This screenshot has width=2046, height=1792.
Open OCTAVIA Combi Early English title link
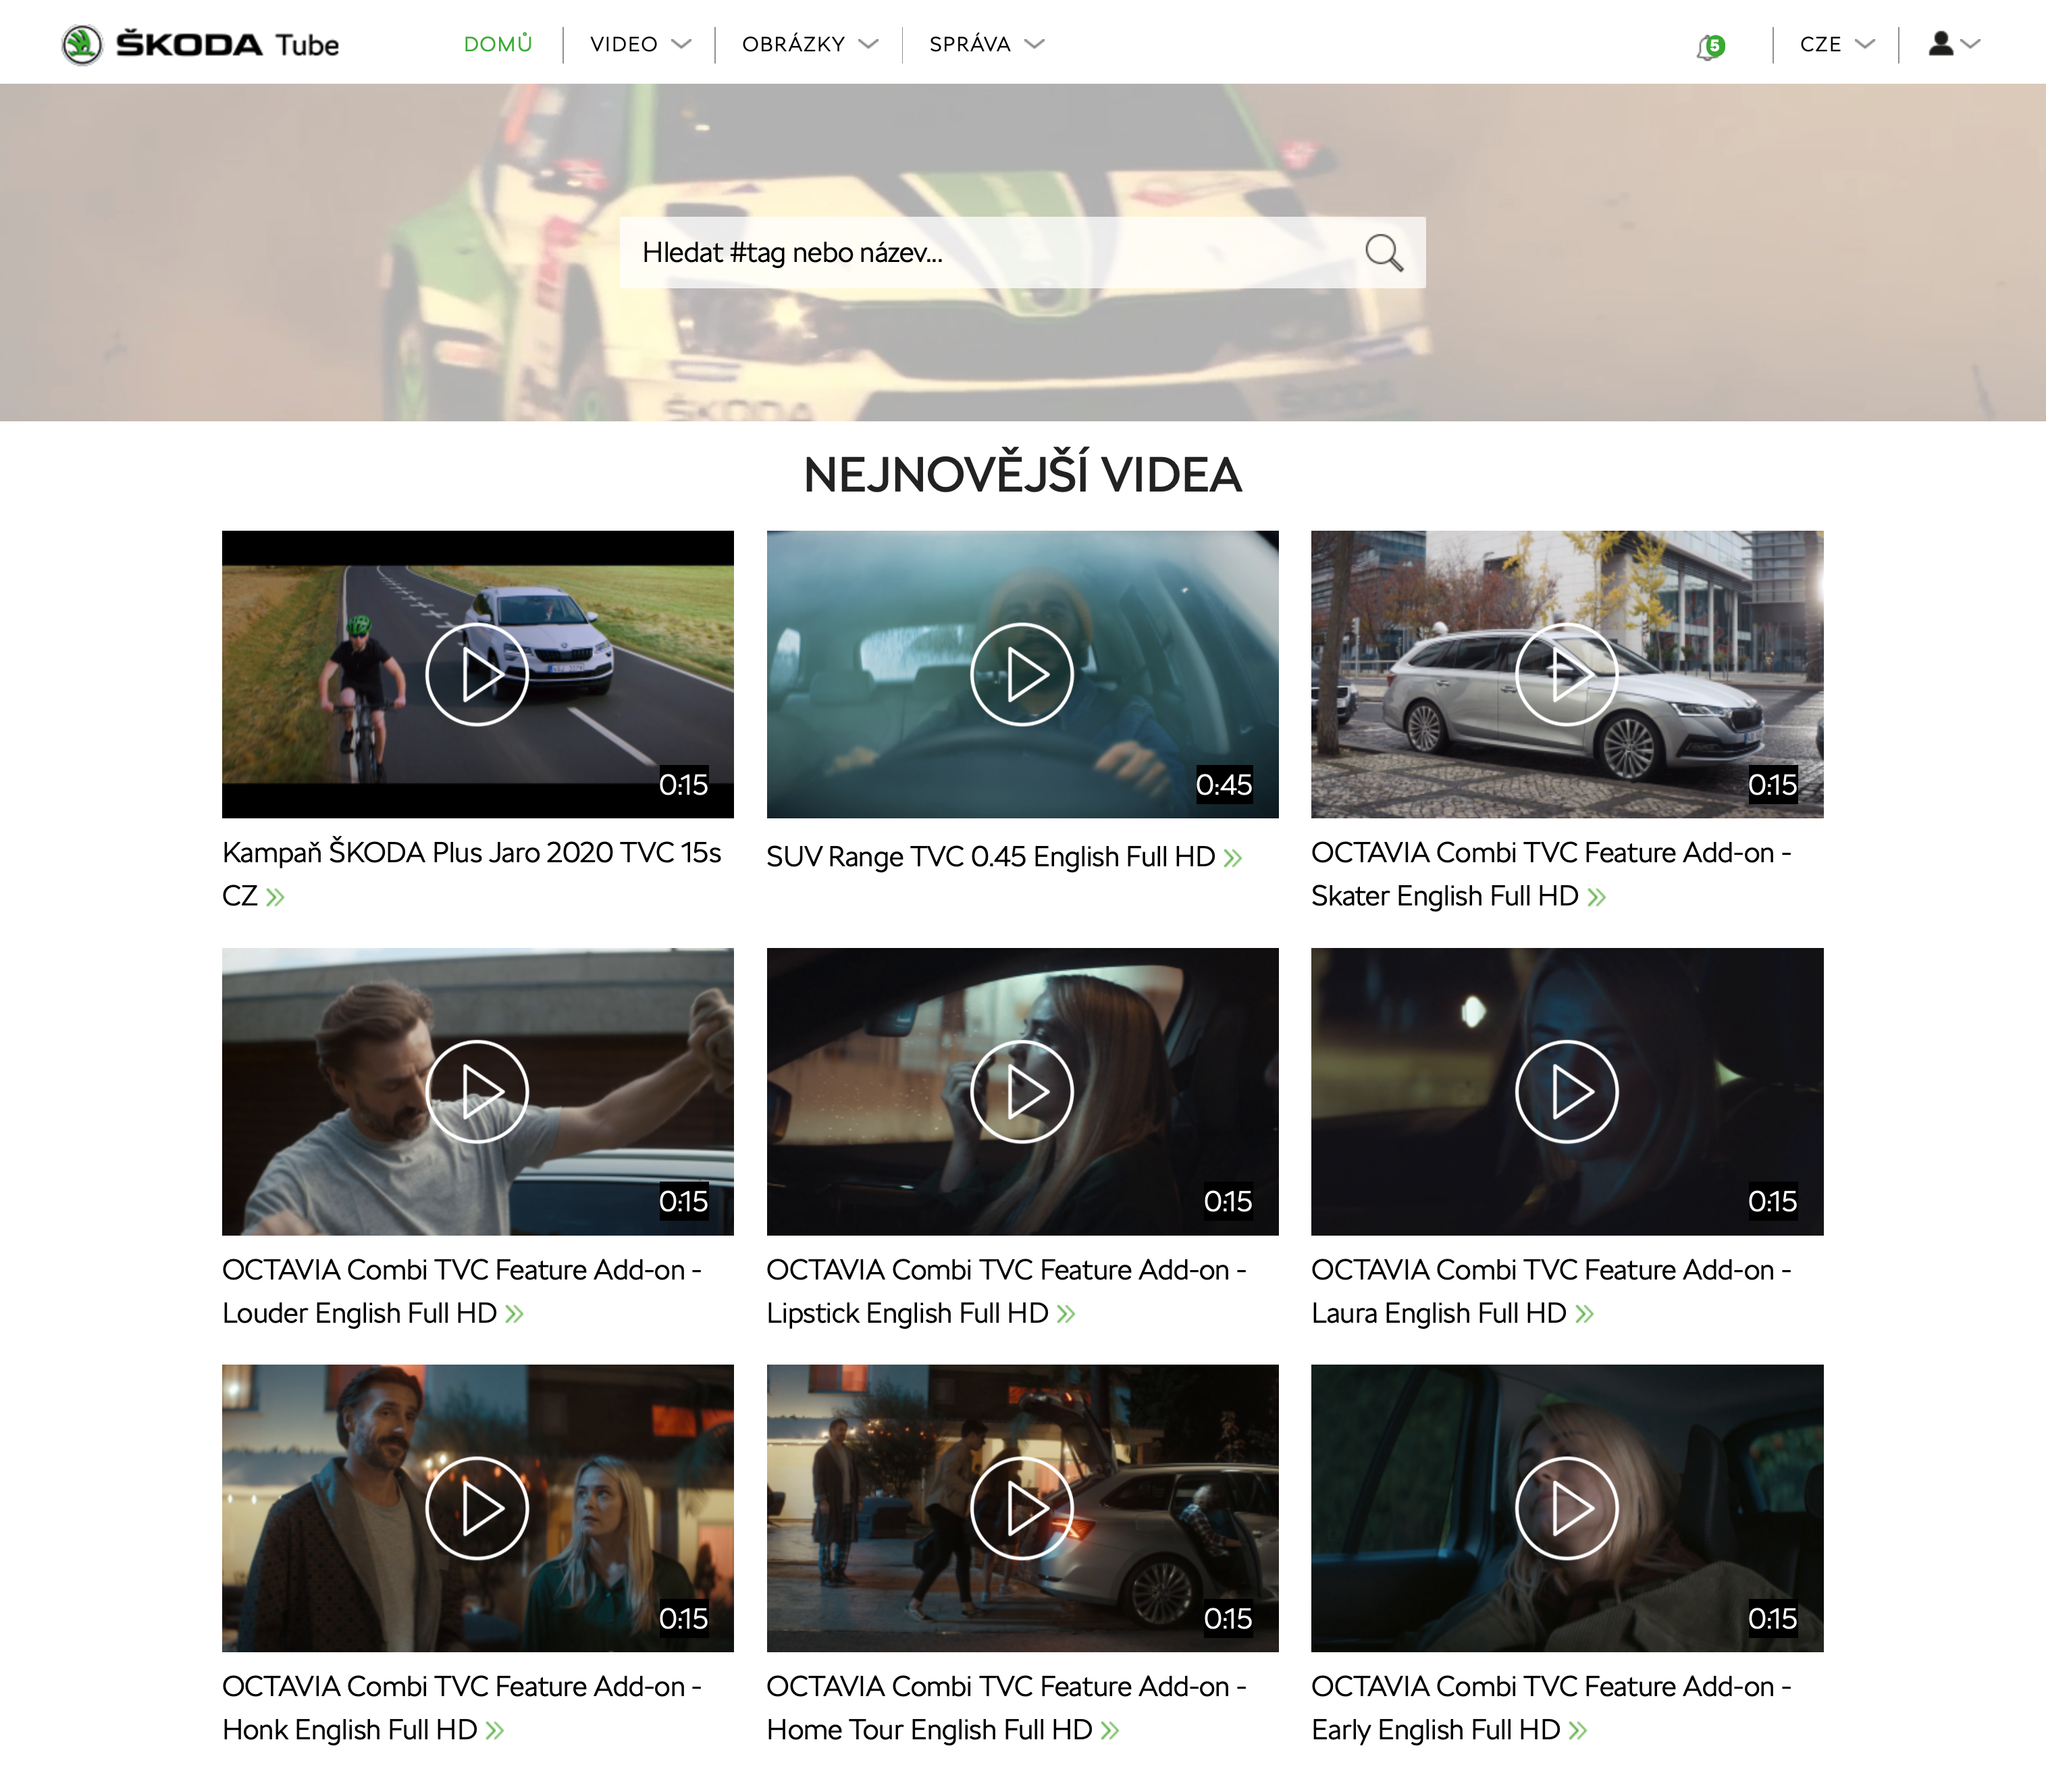[1551, 1708]
